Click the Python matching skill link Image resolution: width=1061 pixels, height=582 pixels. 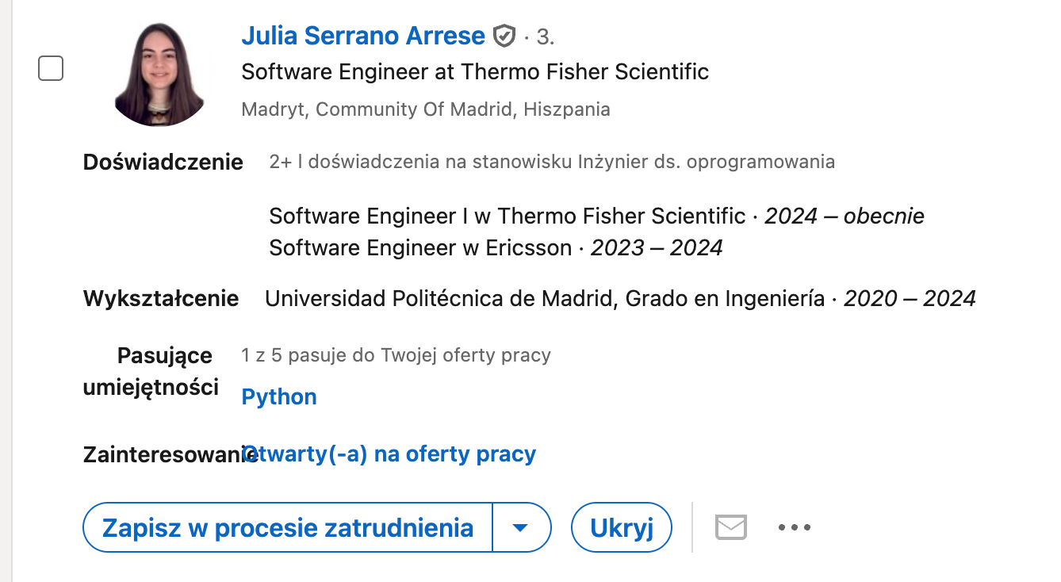tap(279, 397)
